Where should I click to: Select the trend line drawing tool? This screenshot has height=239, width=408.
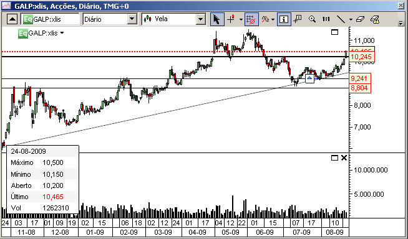(341, 19)
